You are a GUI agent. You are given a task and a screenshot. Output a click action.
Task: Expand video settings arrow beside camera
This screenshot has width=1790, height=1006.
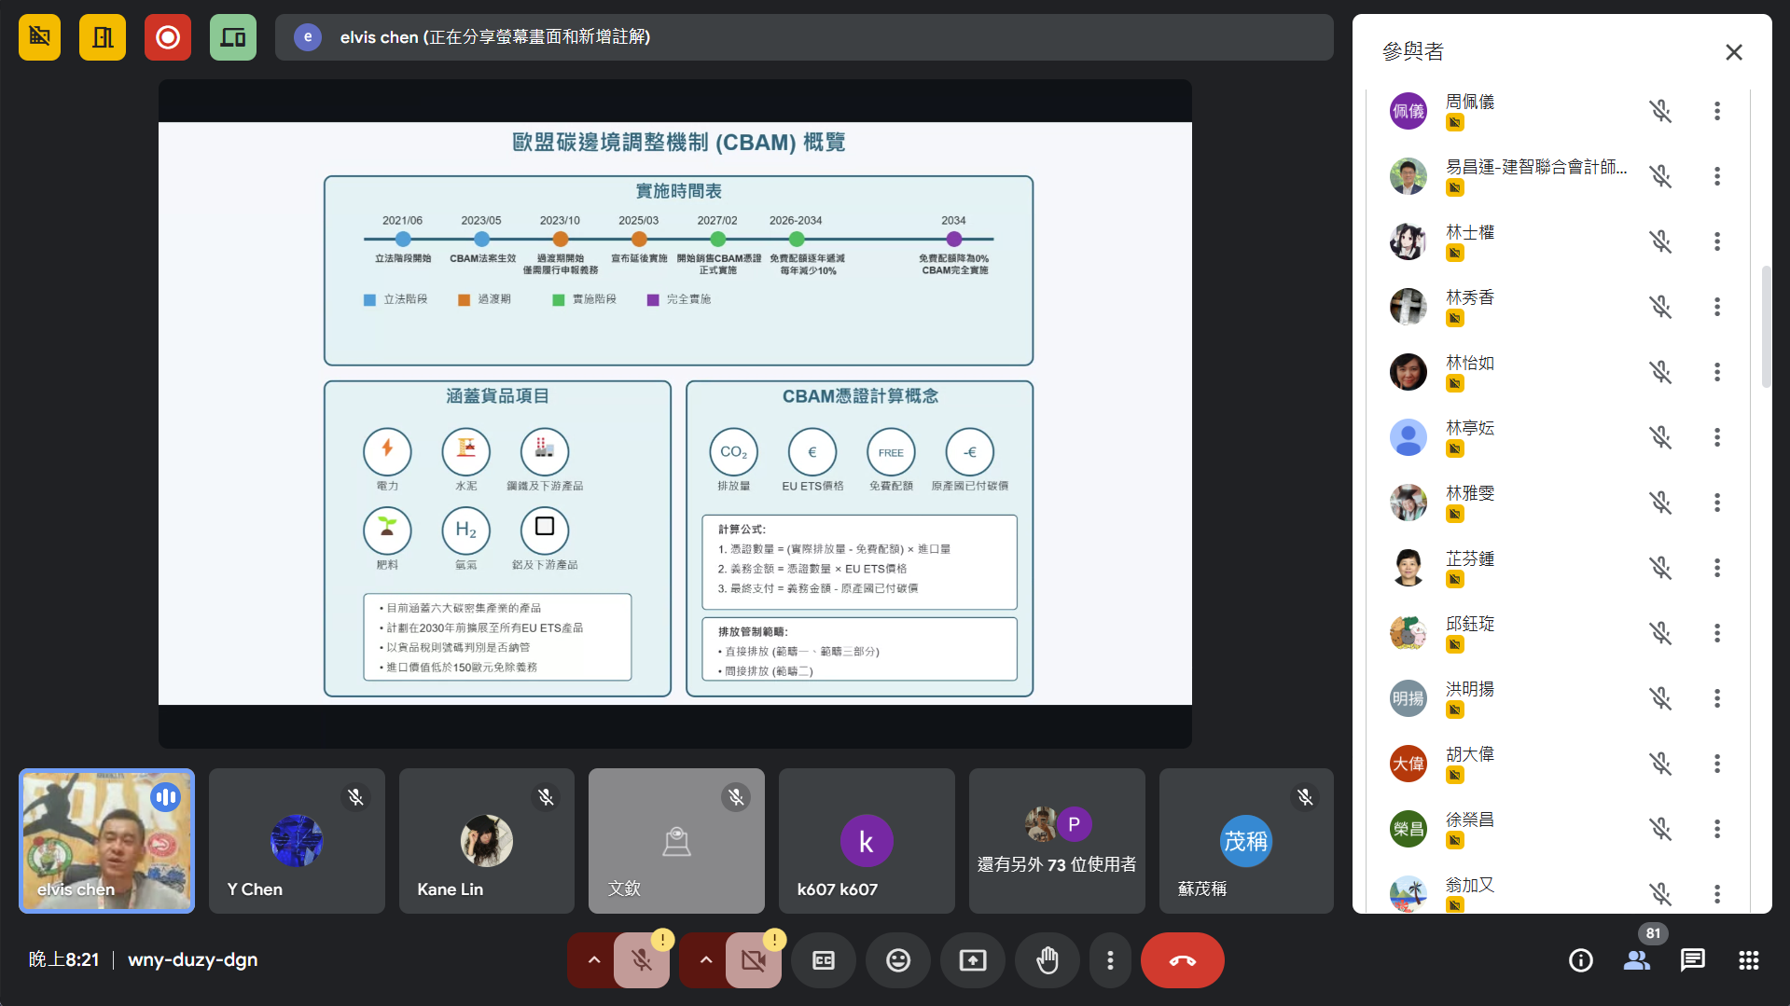click(705, 960)
